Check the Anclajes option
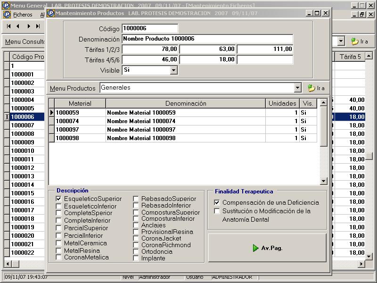Viewport: 377px width, 283px height. [x=136, y=225]
